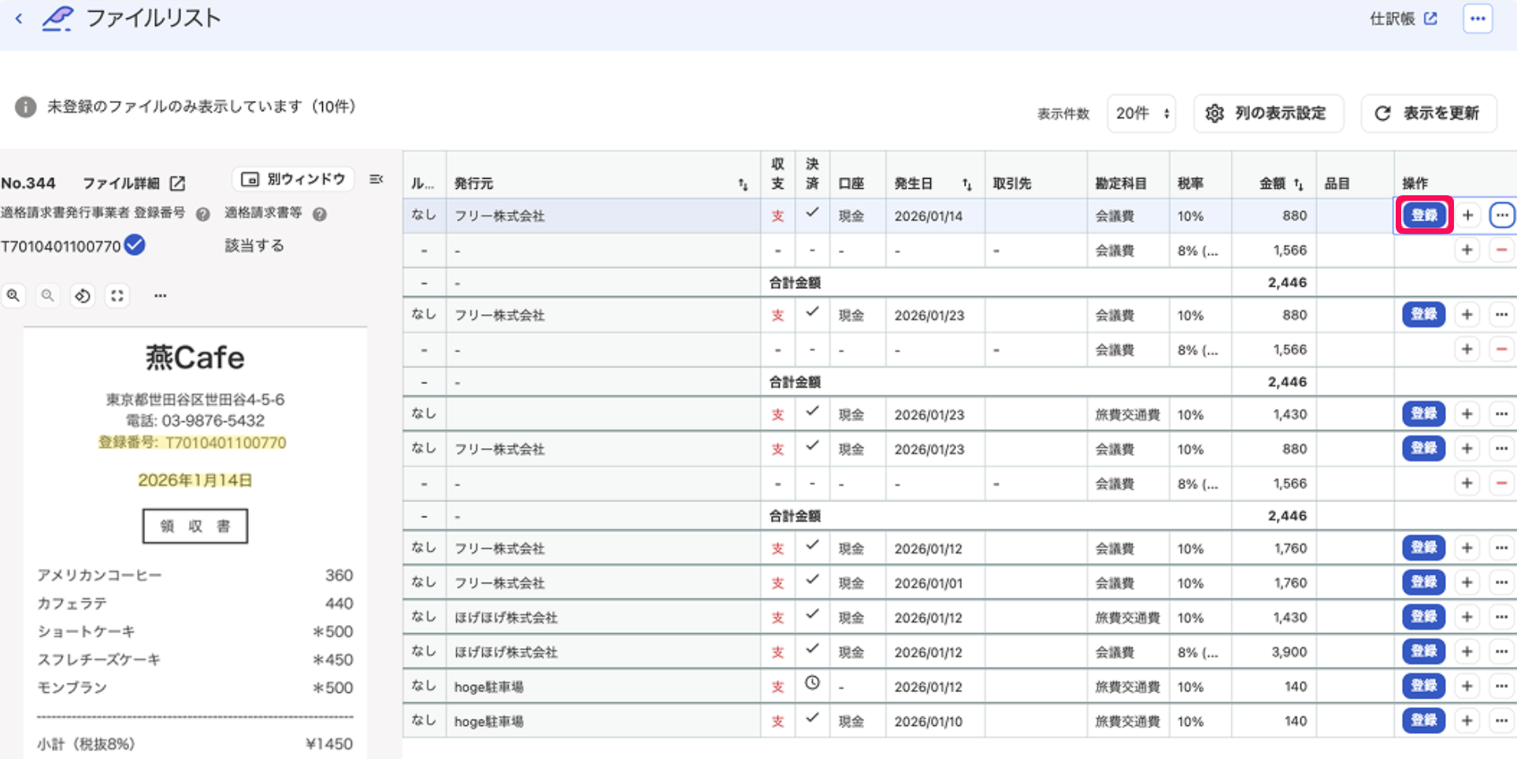Rotate the receipt preview image
1517x759 pixels.
83,295
